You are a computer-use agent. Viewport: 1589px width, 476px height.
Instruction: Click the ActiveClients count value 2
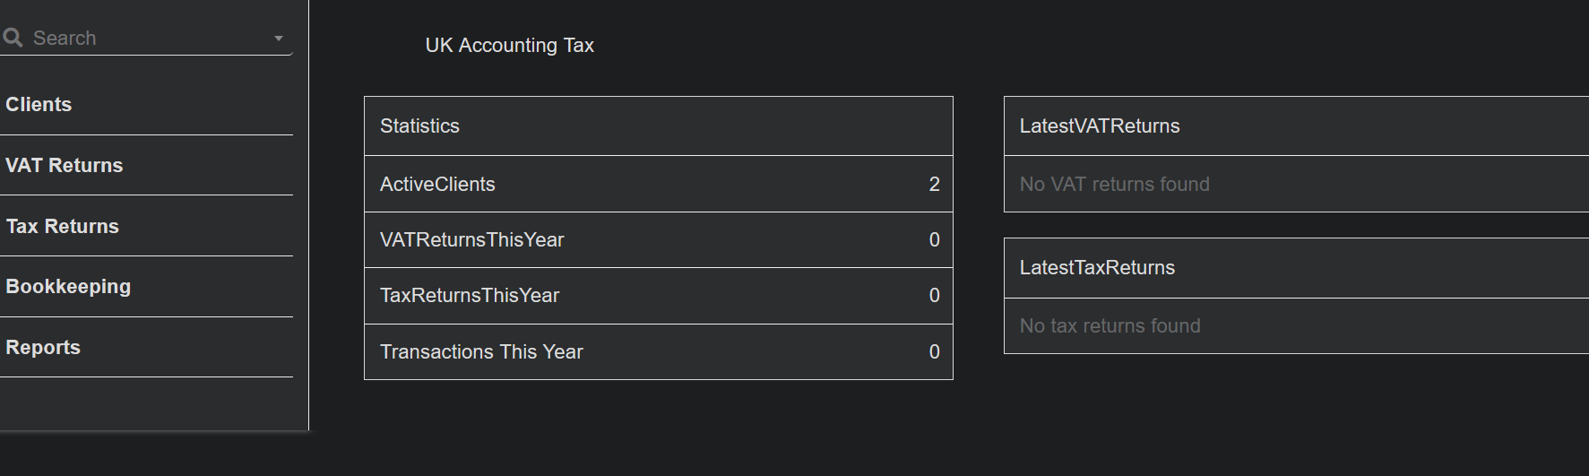point(934,185)
